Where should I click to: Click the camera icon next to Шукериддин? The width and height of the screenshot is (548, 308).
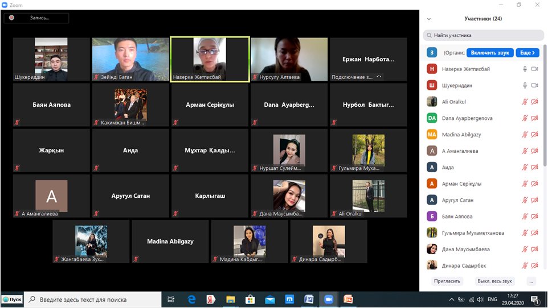(534, 86)
